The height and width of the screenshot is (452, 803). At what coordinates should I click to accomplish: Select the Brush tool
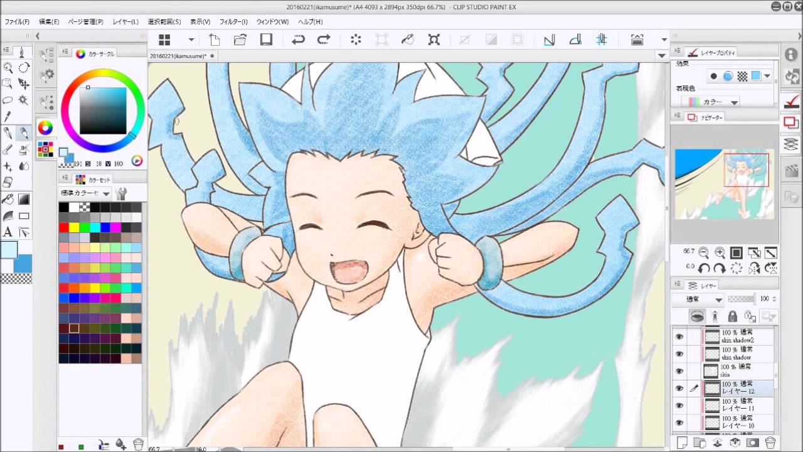point(8,149)
